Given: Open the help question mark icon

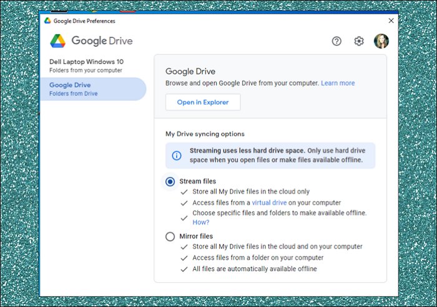Looking at the screenshot, I should point(336,41).
